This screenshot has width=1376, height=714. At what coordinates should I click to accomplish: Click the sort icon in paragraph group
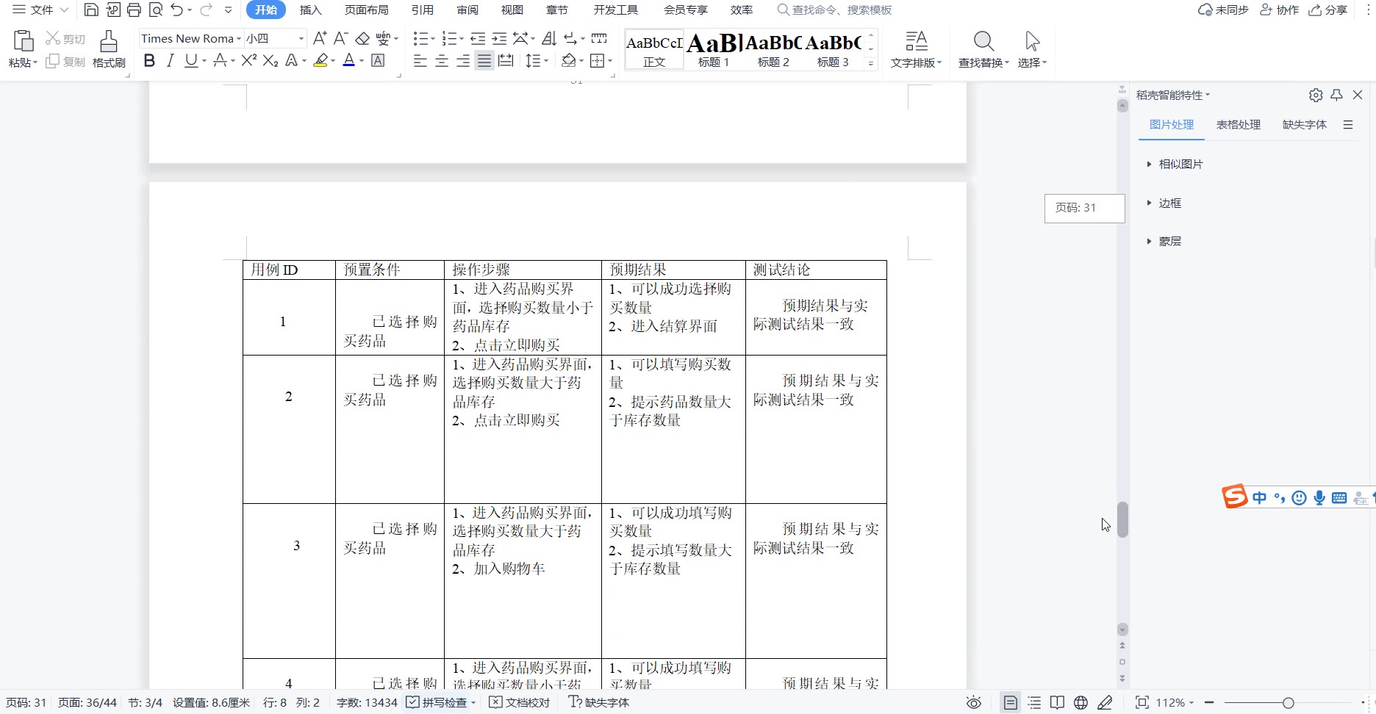[549, 38]
